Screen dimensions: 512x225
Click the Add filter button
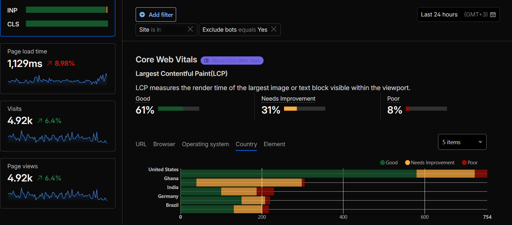pyautogui.click(x=156, y=15)
